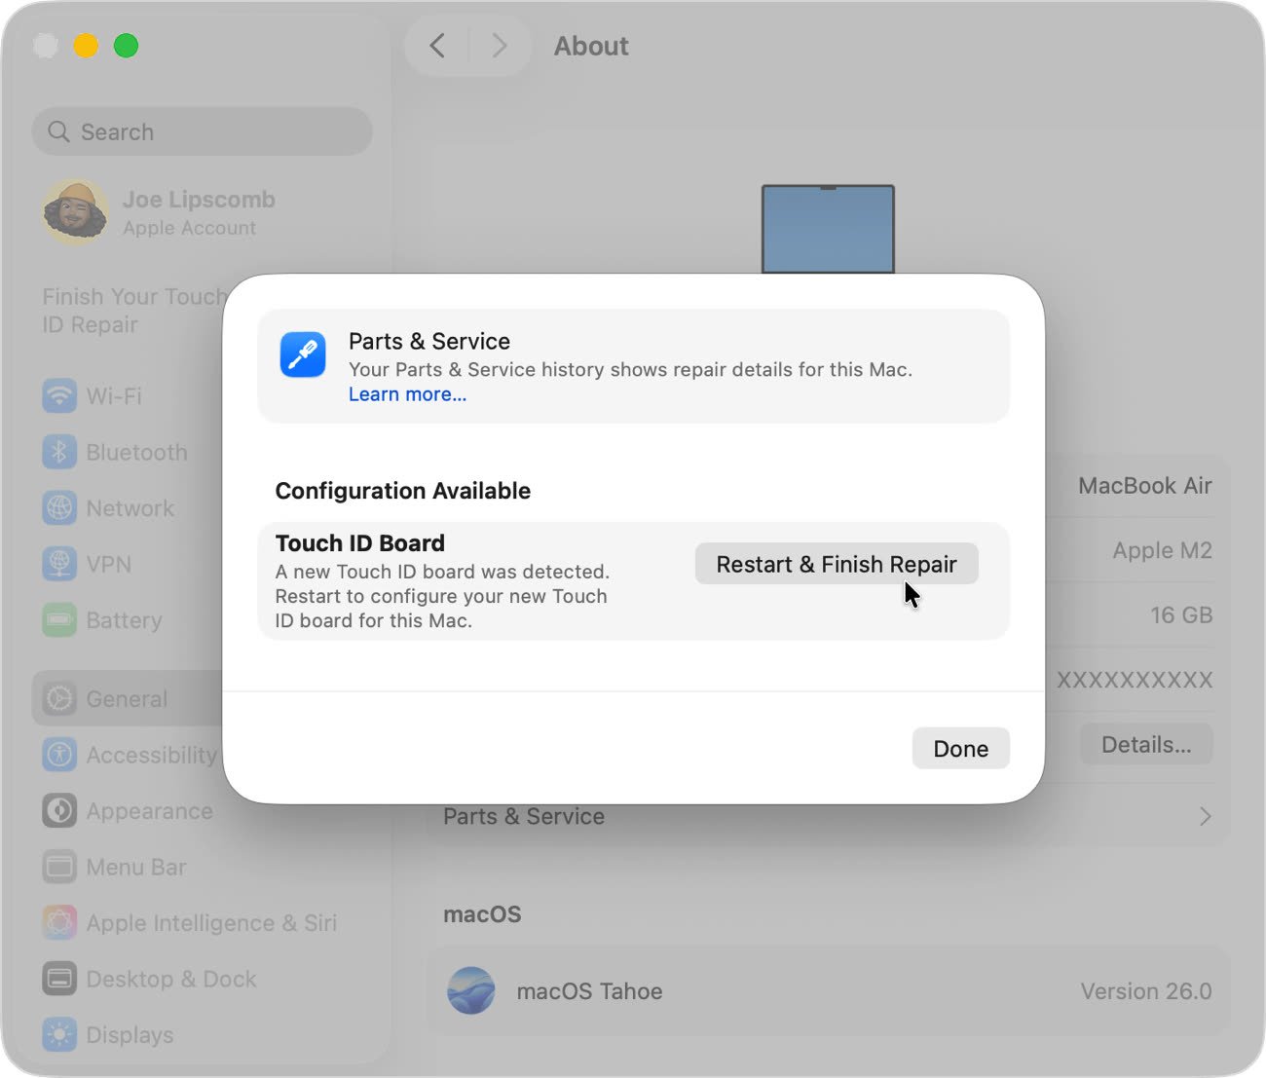The image size is (1266, 1078).
Task: Click the Details… button in About
Action: click(x=1146, y=745)
